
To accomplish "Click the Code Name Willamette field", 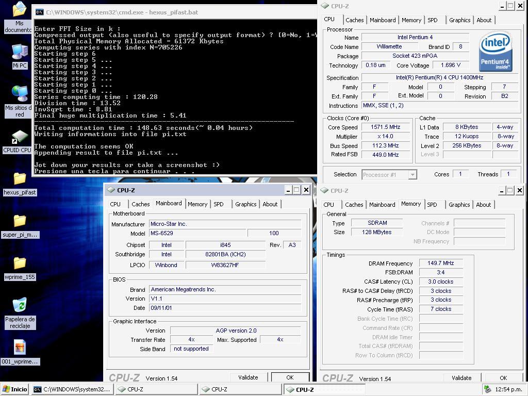I will [389, 46].
